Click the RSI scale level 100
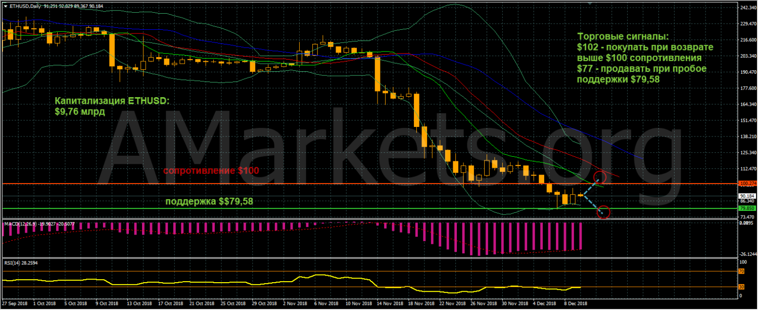 pyautogui.click(x=743, y=262)
